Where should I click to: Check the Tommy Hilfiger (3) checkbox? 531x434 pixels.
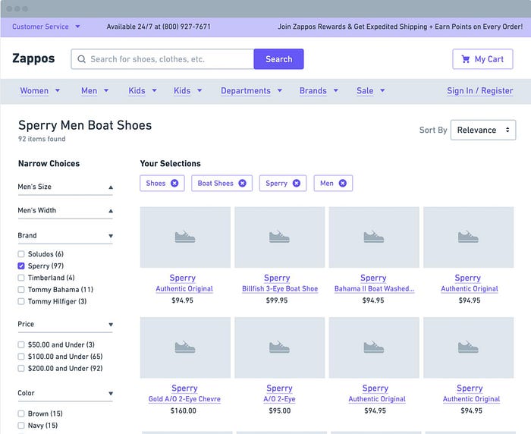(21, 301)
